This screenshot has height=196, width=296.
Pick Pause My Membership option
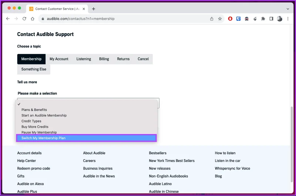(87, 132)
